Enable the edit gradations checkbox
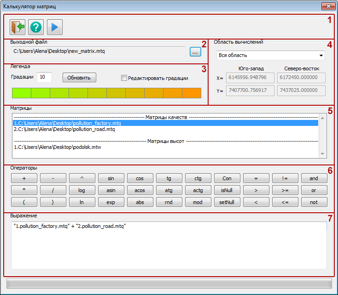This screenshot has width=338, height=295. click(x=124, y=78)
